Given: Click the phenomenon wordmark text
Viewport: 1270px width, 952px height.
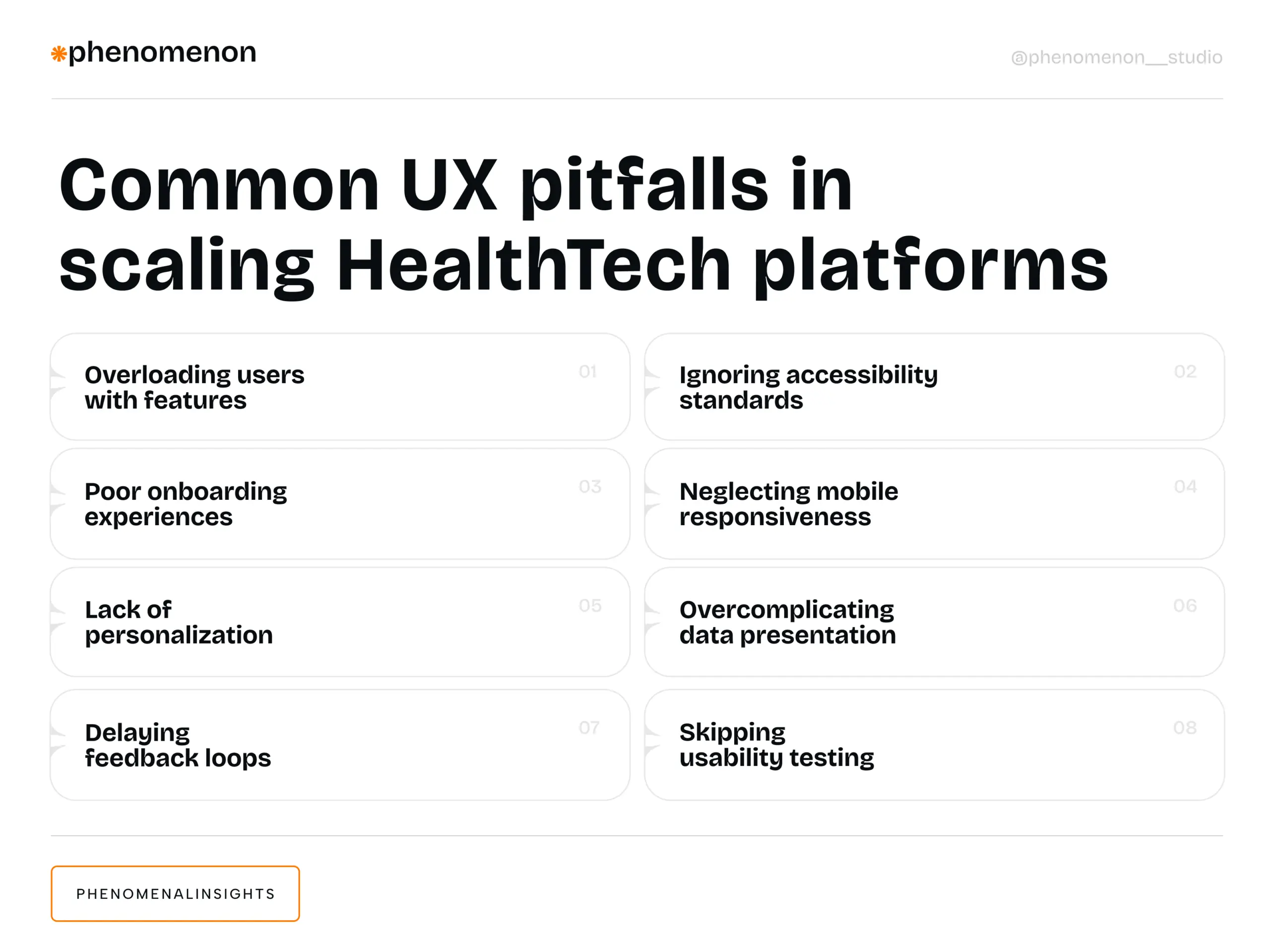Looking at the screenshot, I should (x=162, y=53).
